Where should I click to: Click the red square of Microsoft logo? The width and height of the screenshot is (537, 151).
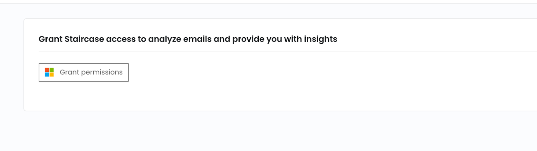[x=47, y=70]
